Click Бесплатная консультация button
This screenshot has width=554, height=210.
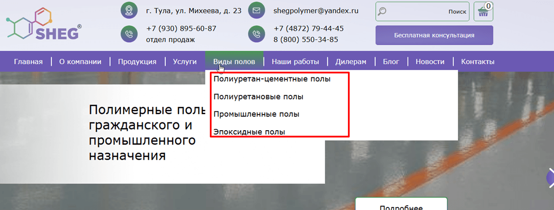[x=434, y=35]
